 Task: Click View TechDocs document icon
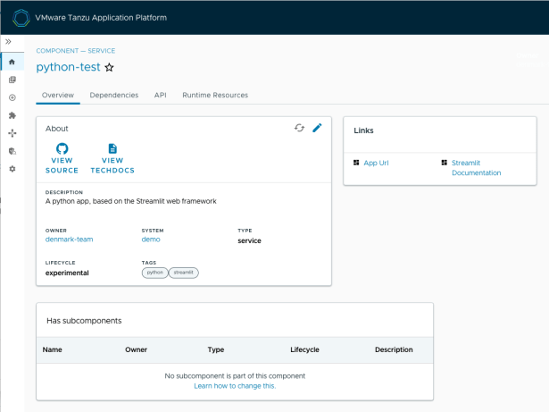112,158
